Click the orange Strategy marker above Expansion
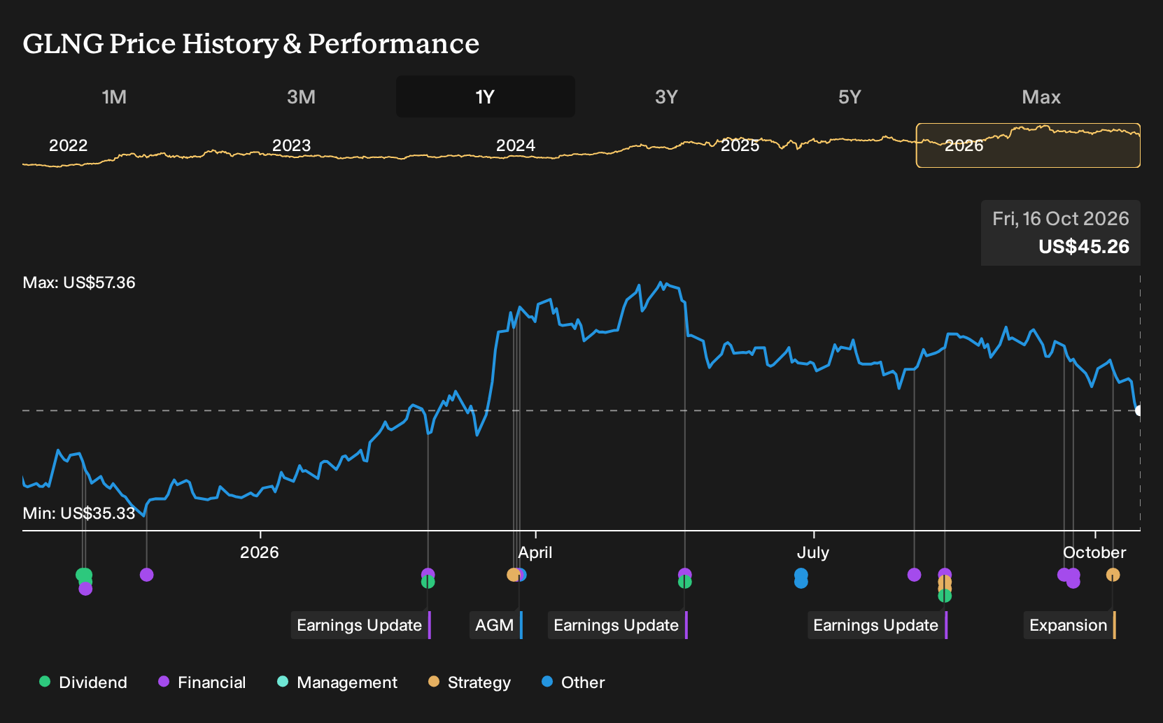This screenshot has height=723, width=1163. pyautogui.click(x=1113, y=575)
